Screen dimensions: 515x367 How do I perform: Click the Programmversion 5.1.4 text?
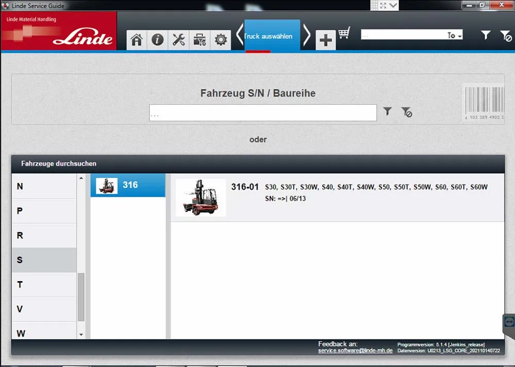click(x=441, y=345)
